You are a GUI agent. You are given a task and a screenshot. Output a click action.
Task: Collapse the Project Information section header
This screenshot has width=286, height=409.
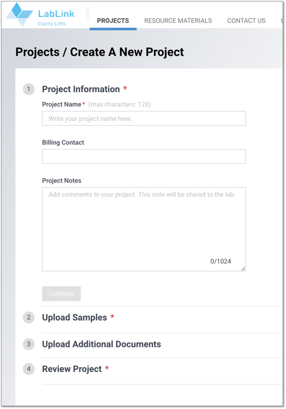click(x=81, y=89)
